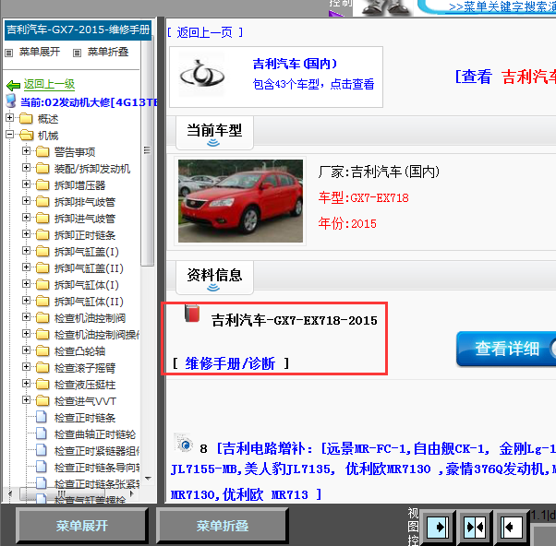556x546 pixels.
Task: Click the sidebar vertical scrollbar thumb
Action: (x=147, y=150)
